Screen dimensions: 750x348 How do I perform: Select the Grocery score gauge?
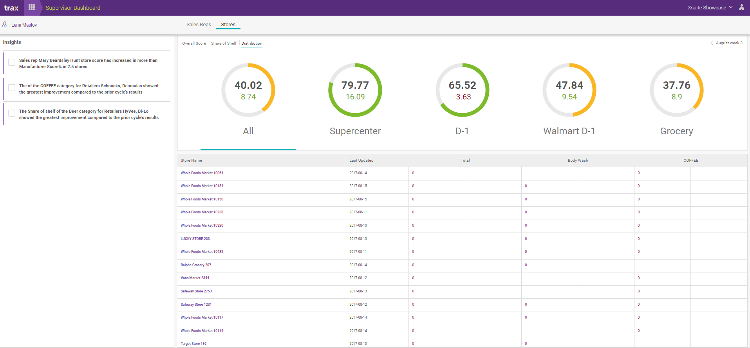click(676, 90)
